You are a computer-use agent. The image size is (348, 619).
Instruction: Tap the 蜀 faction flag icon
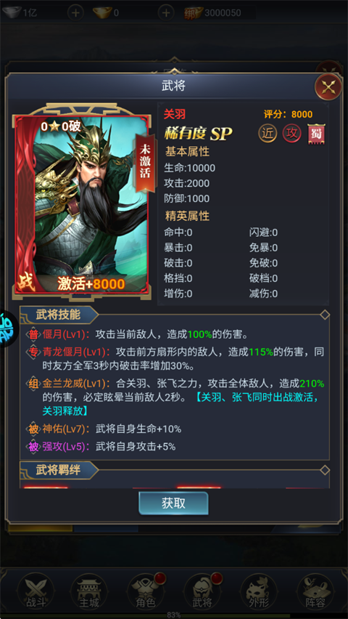(317, 134)
